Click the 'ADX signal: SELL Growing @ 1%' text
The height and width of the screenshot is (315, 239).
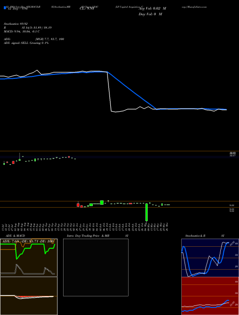[x=26, y=43]
